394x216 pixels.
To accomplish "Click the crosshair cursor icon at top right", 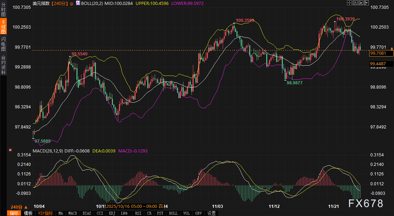I will pos(349,3).
